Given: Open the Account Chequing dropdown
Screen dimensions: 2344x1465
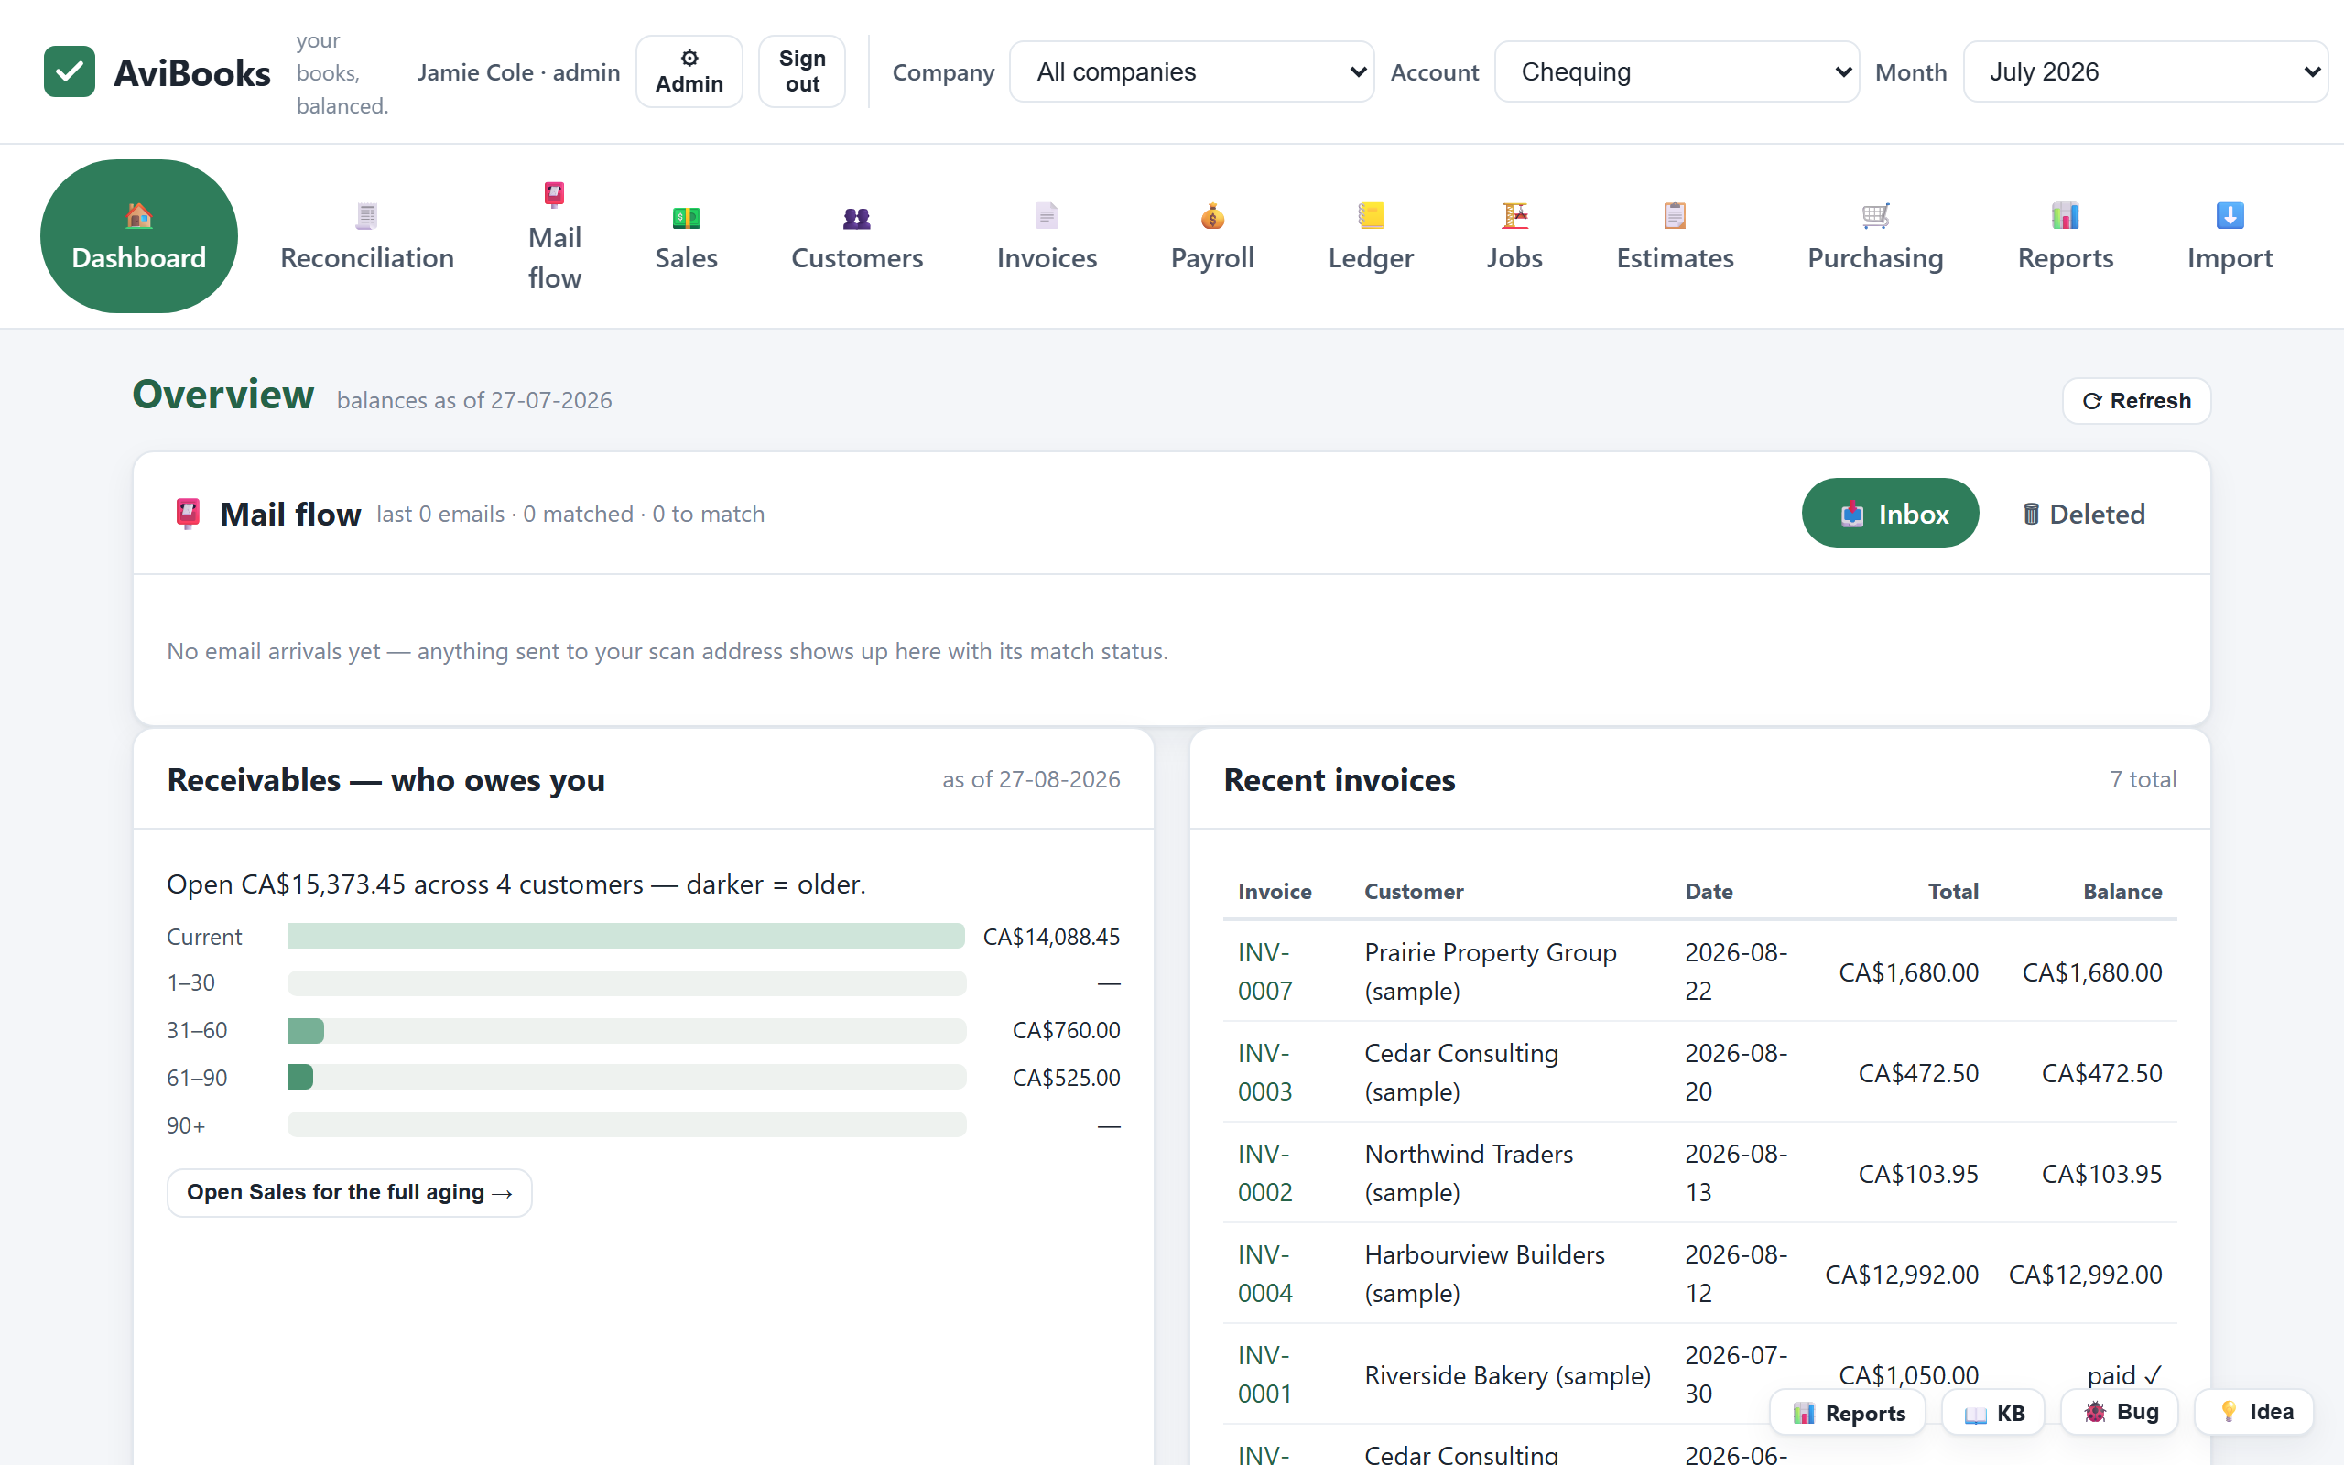Looking at the screenshot, I should click(x=1677, y=71).
